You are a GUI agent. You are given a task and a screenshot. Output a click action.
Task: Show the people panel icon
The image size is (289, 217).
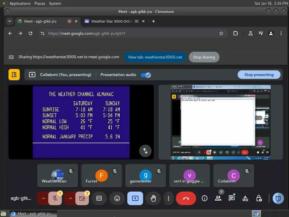(218, 198)
